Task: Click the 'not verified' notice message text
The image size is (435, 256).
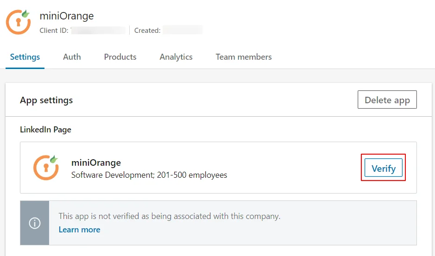Action: (169, 216)
